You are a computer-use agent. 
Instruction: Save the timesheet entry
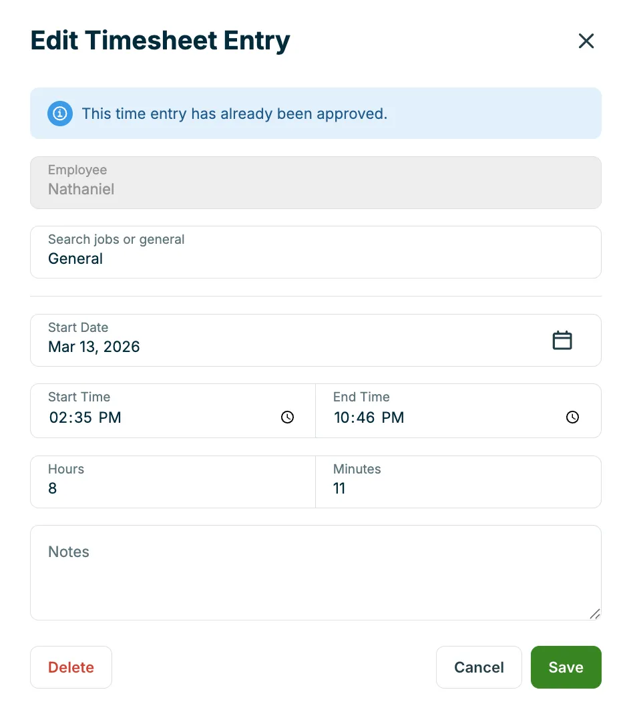(566, 667)
